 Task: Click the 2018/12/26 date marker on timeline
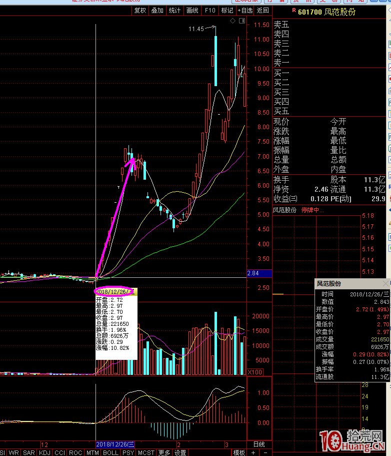115,444
